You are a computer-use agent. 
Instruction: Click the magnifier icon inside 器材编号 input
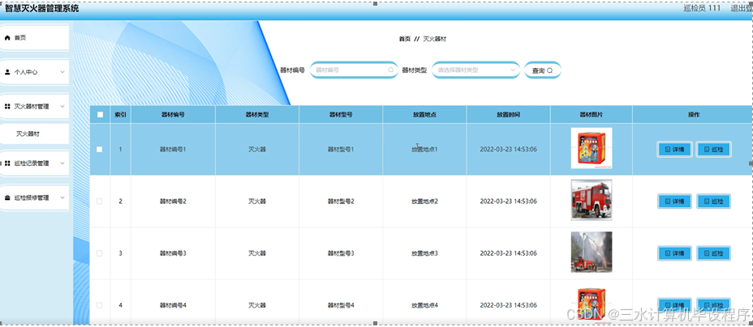[x=391, y=70]
